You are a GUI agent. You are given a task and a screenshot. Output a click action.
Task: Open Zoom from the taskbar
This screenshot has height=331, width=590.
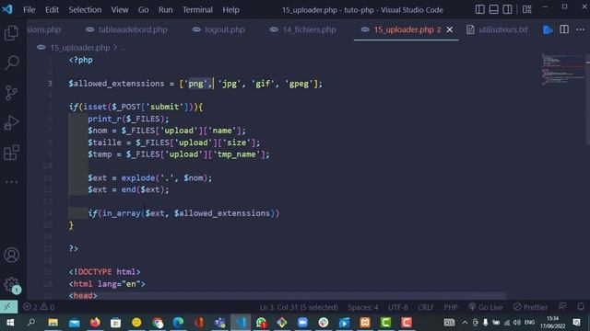[x=302, y=323]
